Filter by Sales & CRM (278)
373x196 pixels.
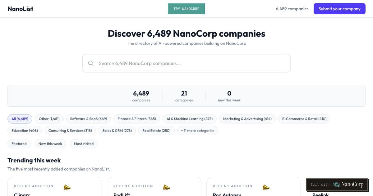117,131
